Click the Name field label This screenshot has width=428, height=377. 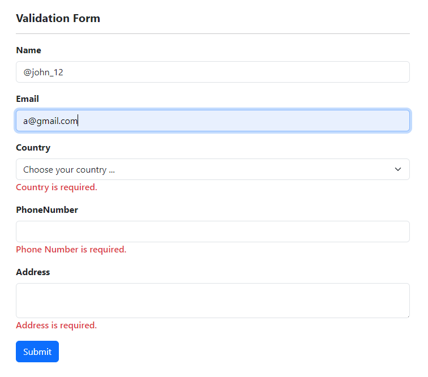click(x=28, y=50)
